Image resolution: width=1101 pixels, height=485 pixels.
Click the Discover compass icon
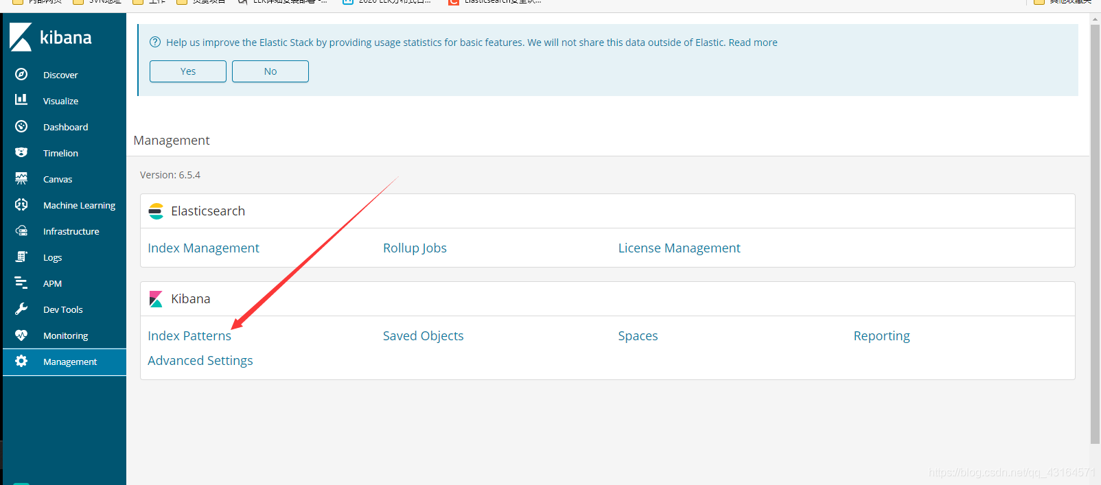21,74
